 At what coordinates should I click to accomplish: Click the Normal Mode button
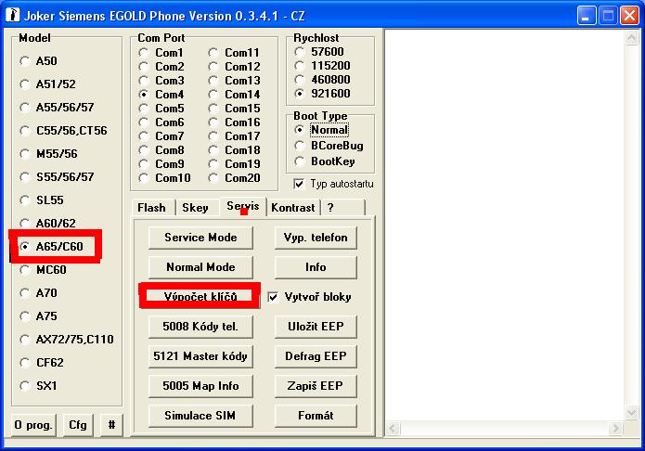200,267
